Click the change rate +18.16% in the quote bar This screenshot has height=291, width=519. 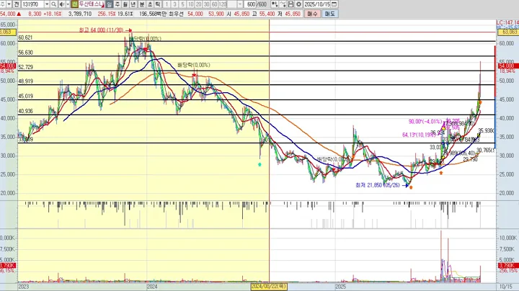coord(53,14)
